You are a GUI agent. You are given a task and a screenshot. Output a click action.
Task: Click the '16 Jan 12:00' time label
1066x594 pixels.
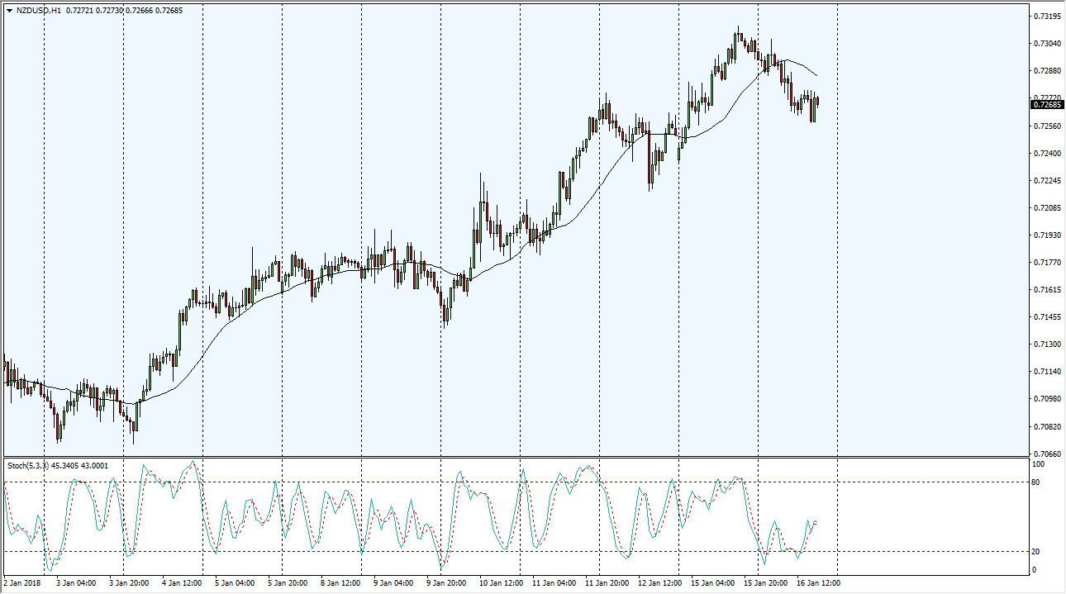pos(816,583)
